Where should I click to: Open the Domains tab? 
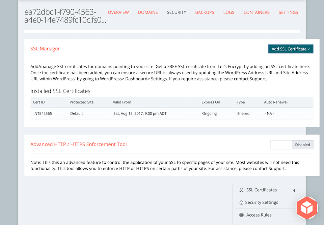(148, 12)
